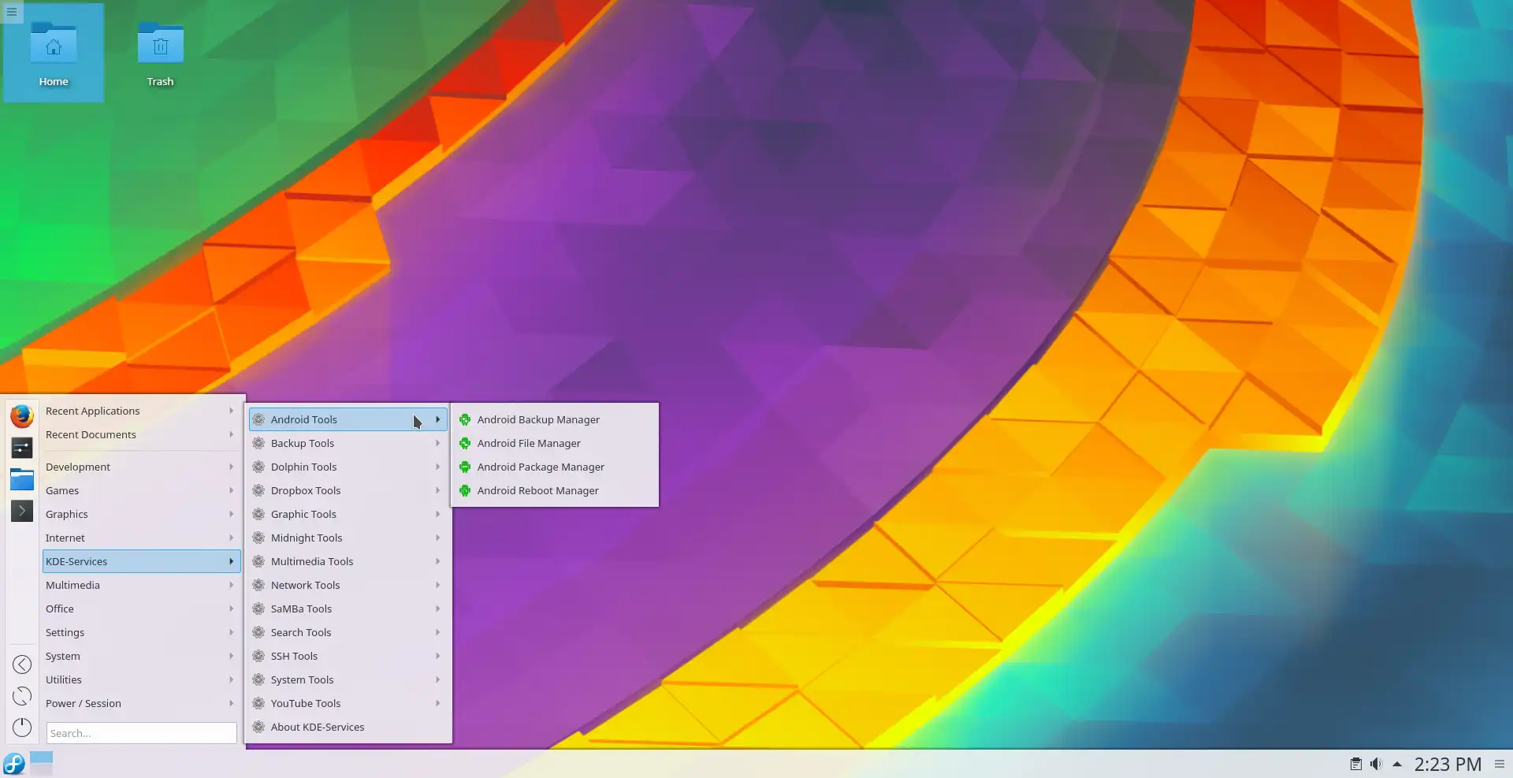This screenshot has height=778, width=1513.
Task: Click the gear icon beside Backup Tools
Action: point(258,443)
